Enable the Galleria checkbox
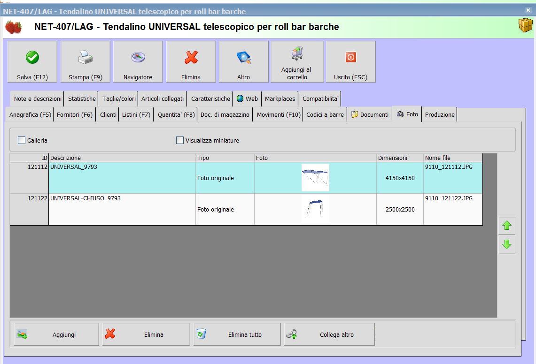The image size is (536, 364). (22, 140)
